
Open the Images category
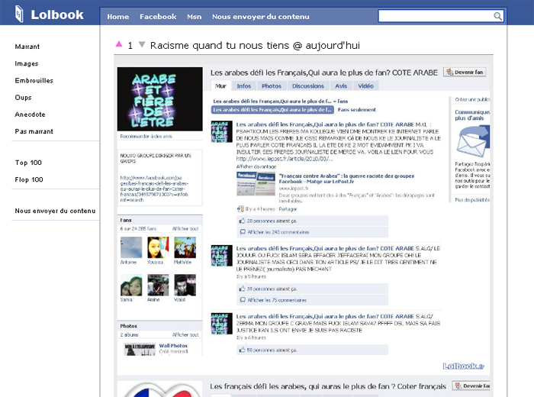[27, 63]
